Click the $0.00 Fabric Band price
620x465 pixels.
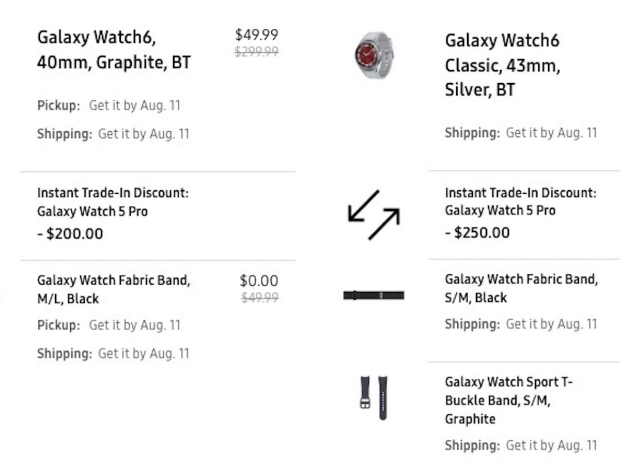(x=259, y=281)
